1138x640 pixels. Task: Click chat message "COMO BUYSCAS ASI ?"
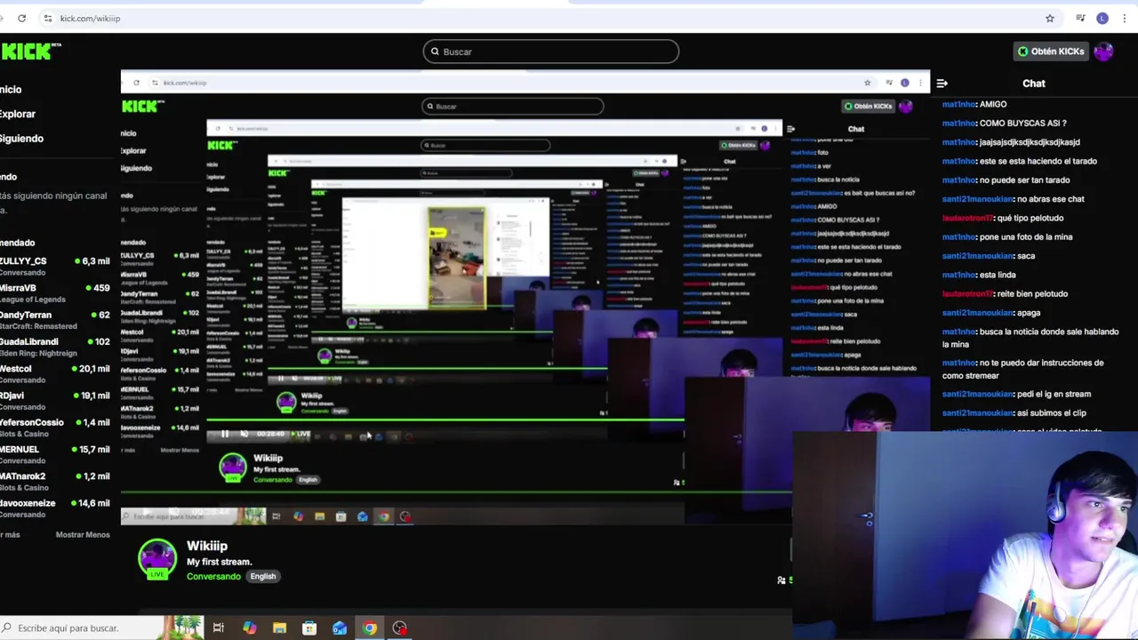[1022, 124]
